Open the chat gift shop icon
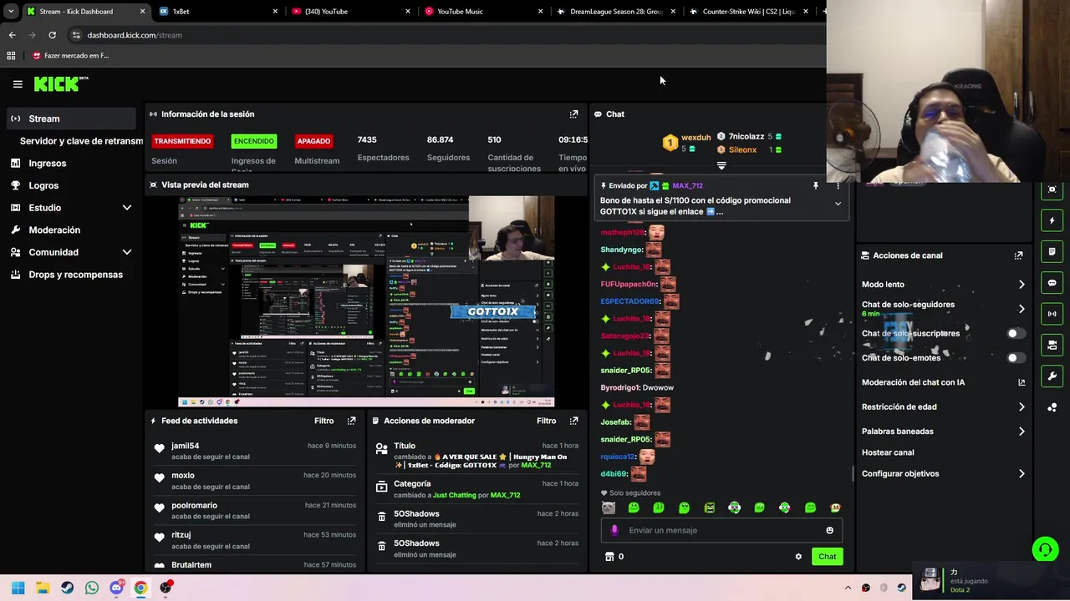Image resolution: width=1070 pixels, height=601 pixels. (609, 557)
